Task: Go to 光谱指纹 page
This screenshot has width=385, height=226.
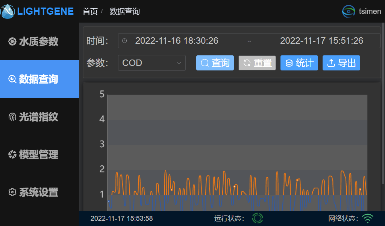Action: [x=39, y=117]
